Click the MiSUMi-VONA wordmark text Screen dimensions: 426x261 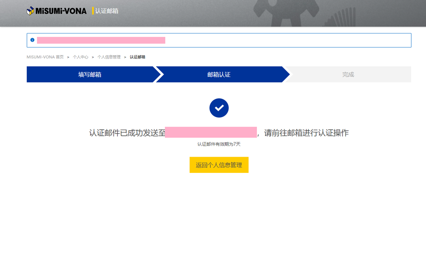(61, 11)
